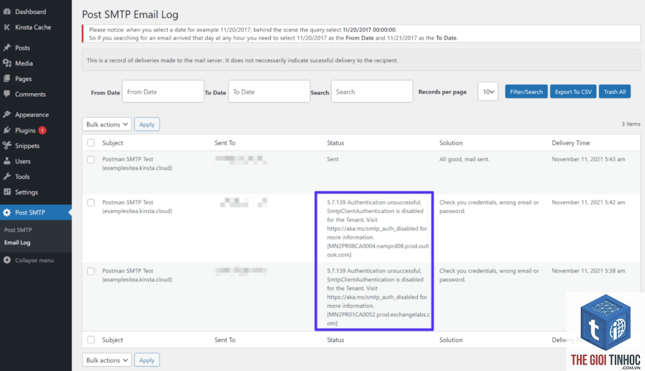Click the Plugins update badge showing 1
This screenshot has height=371, width=645.
(42, 130)
